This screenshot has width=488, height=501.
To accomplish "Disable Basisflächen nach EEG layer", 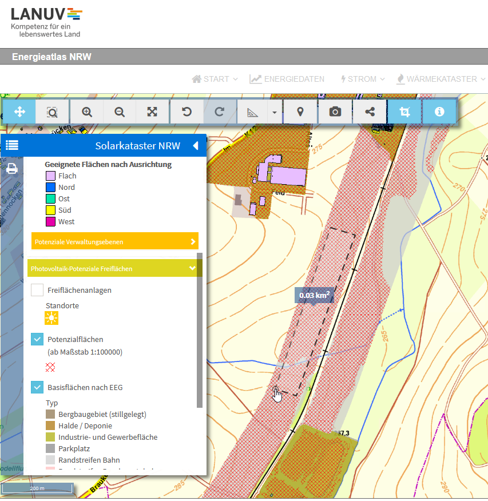I will click(x=37, y=388).
